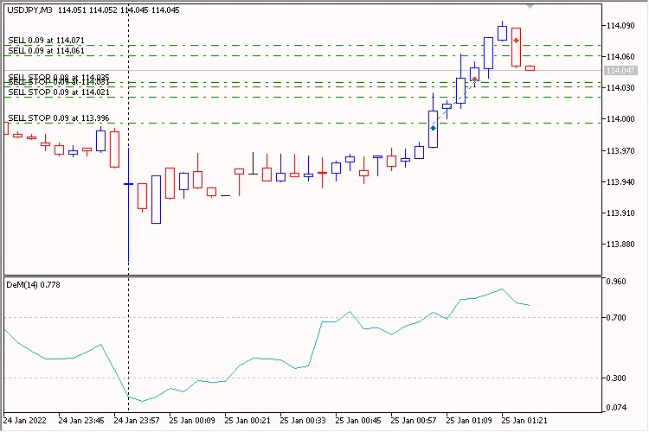This screenshot has height=432, width=649.
Task: Click the 0.300 level on DeM scale
Action: 616,378
